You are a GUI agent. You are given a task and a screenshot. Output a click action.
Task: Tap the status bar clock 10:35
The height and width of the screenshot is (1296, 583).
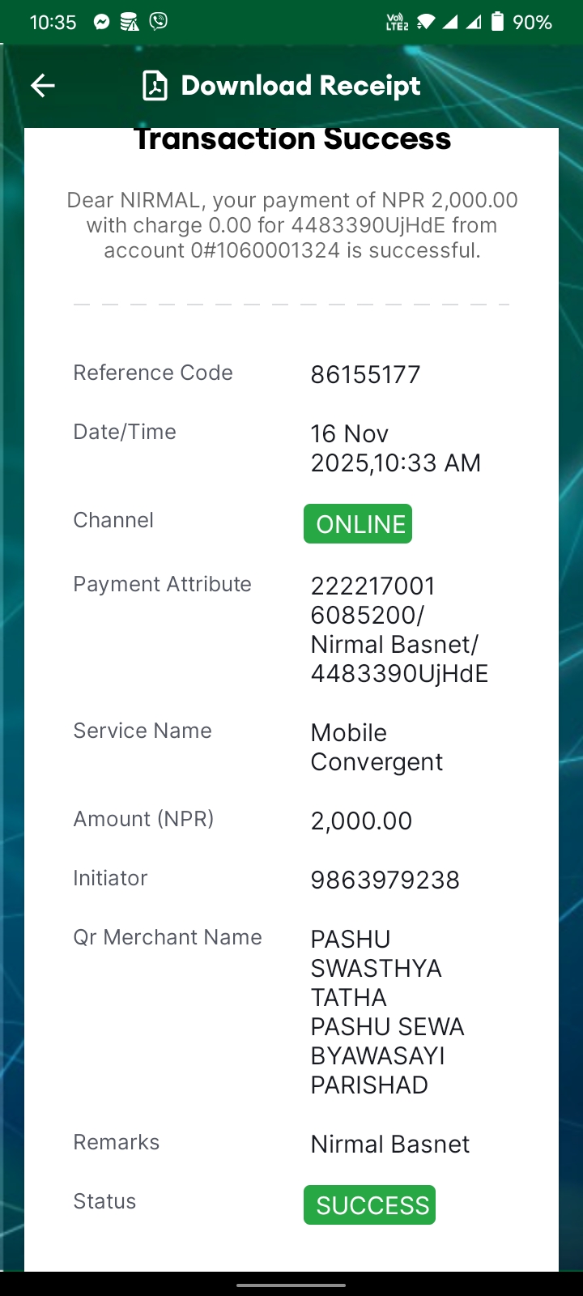pos(53,23)
